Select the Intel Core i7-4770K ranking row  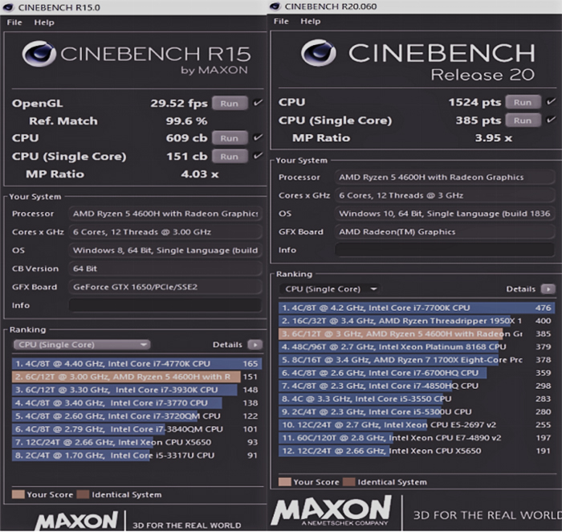click(x=137, y=363)
